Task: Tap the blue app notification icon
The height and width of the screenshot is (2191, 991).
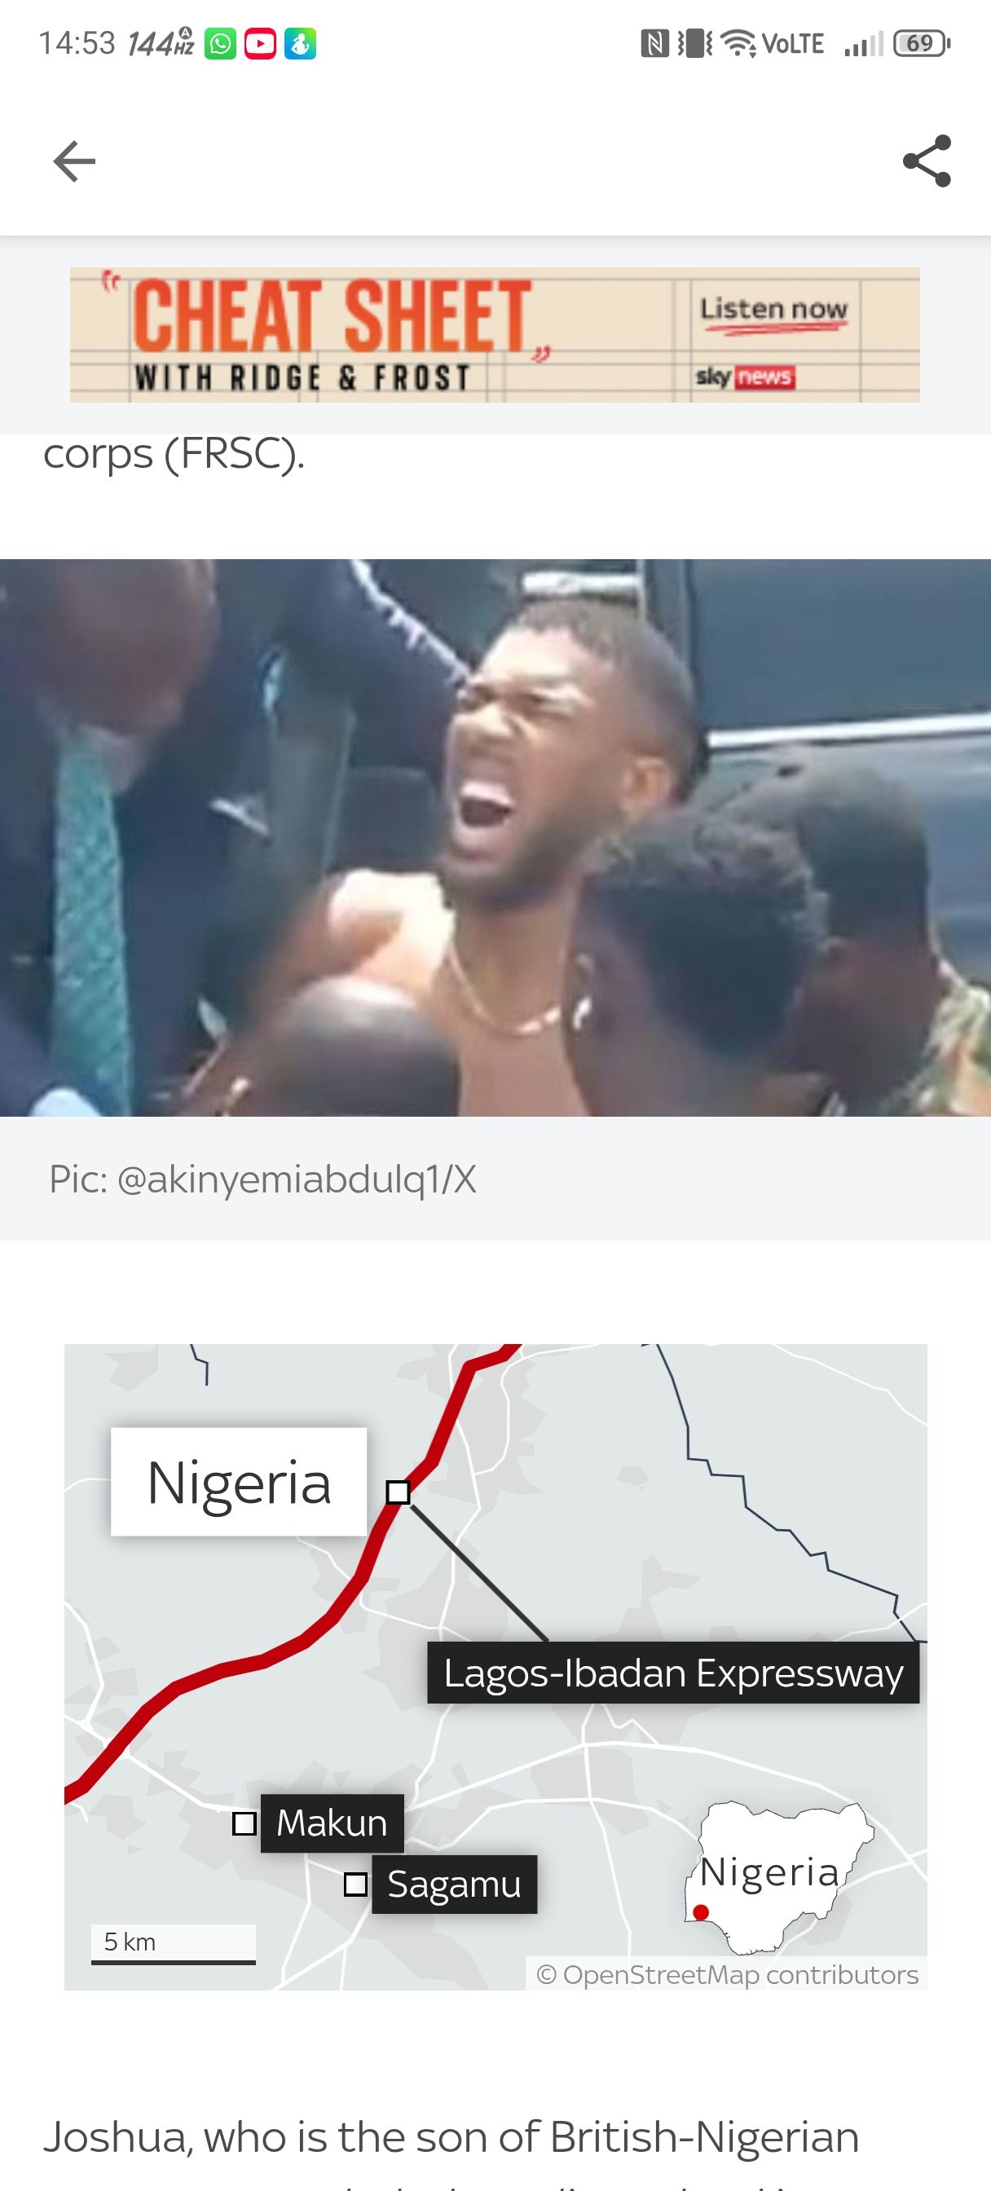Action: point(299,43)
